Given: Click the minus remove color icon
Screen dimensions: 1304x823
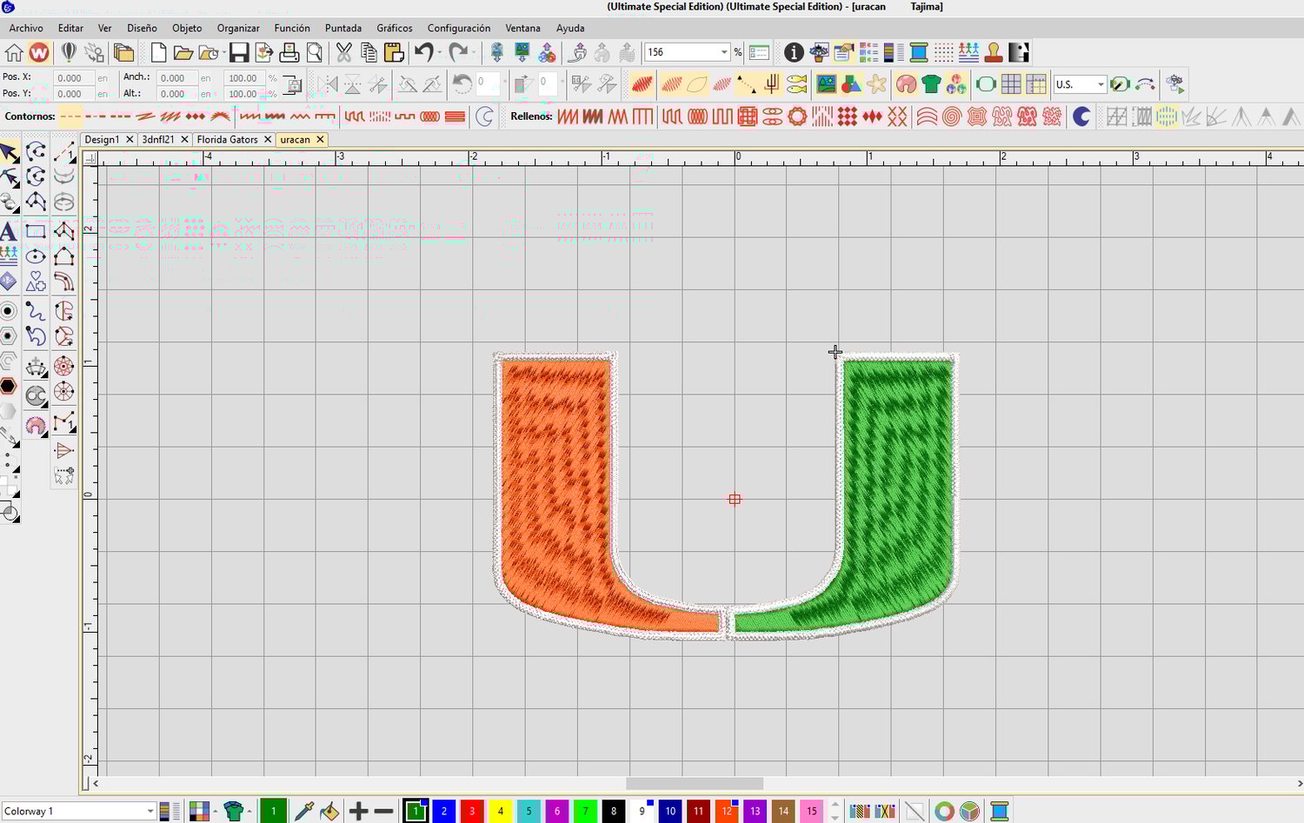Looking at the screenshot, I should pos(383,812).
